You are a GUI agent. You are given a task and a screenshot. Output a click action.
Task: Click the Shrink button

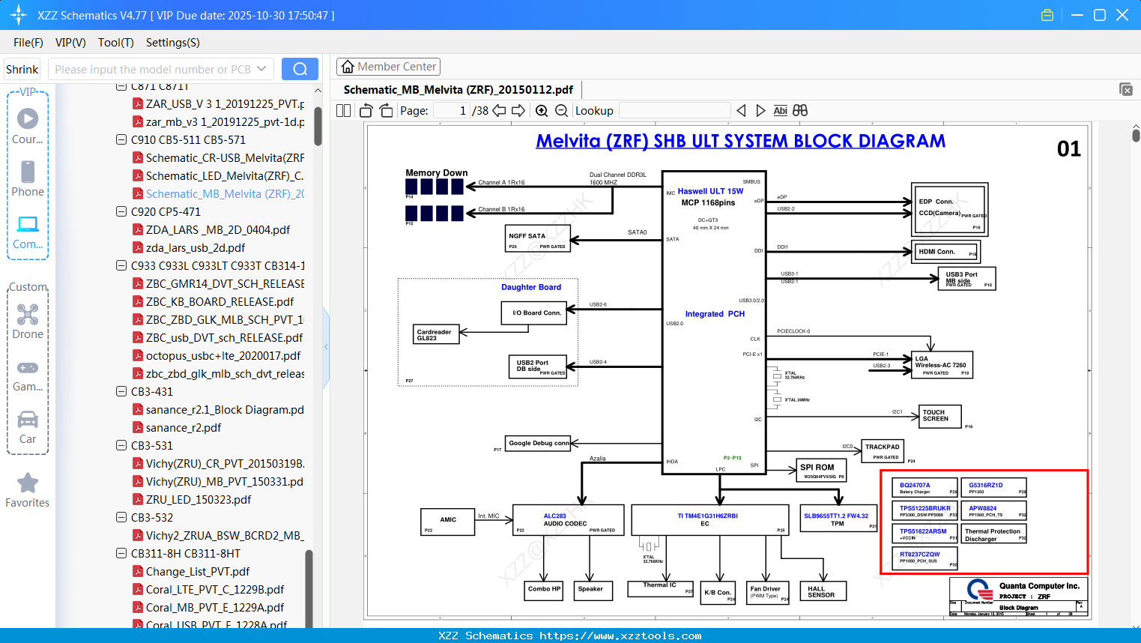[x=22, y=69]
